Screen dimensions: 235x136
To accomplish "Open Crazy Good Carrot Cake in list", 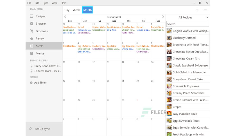I will coord(188,79).
